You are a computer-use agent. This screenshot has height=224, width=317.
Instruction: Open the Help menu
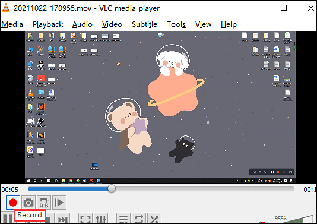pos(229,24)
